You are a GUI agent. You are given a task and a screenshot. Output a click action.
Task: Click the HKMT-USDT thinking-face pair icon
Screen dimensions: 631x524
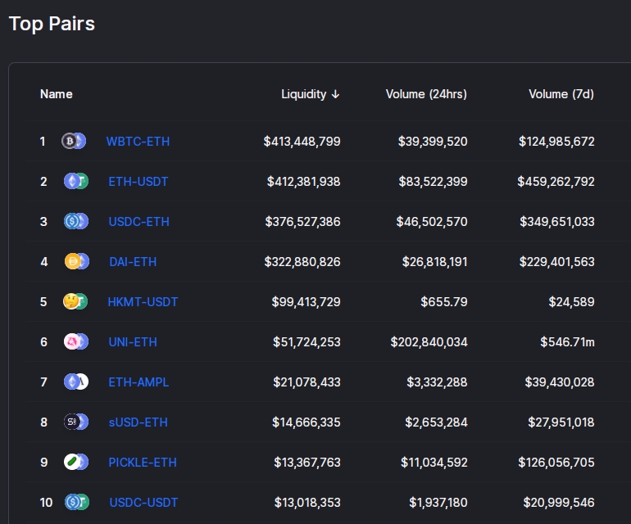pos(75,301)
